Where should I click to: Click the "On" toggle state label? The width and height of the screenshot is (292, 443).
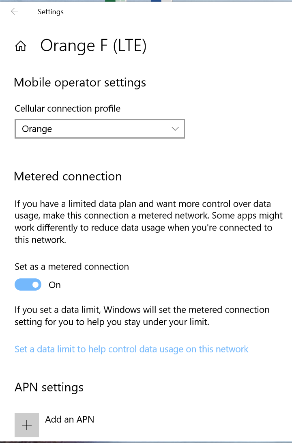coord(55,285)
